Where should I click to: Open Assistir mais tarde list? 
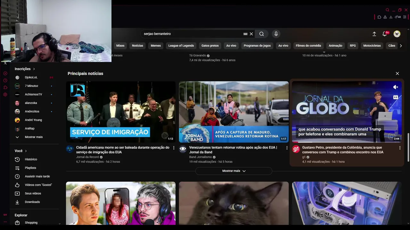coord(37,176)
